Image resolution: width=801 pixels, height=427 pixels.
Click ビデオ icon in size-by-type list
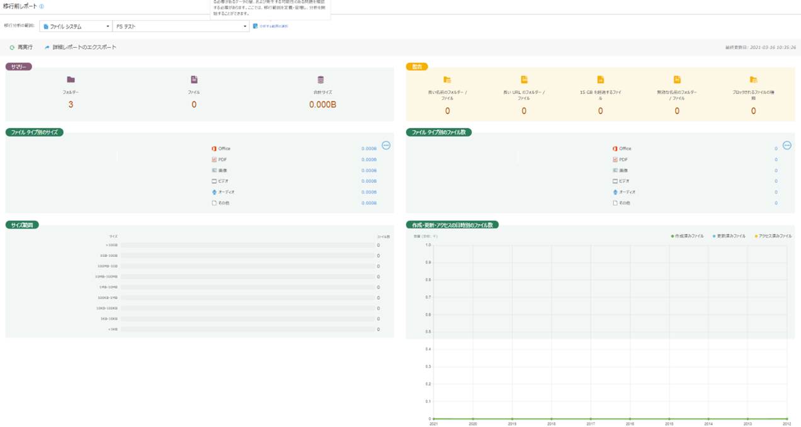(x=214, y=181)
